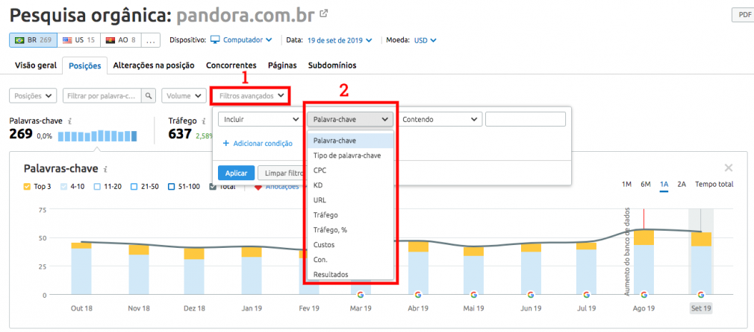Screen dimensions: 754x332
Task: Select US database flag button
Action: pyautogui.click(x=79, y=40)
